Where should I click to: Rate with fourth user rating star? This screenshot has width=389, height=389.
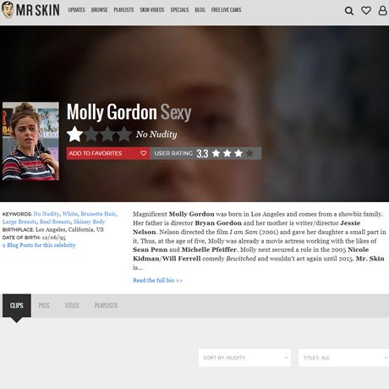[249, 153]
